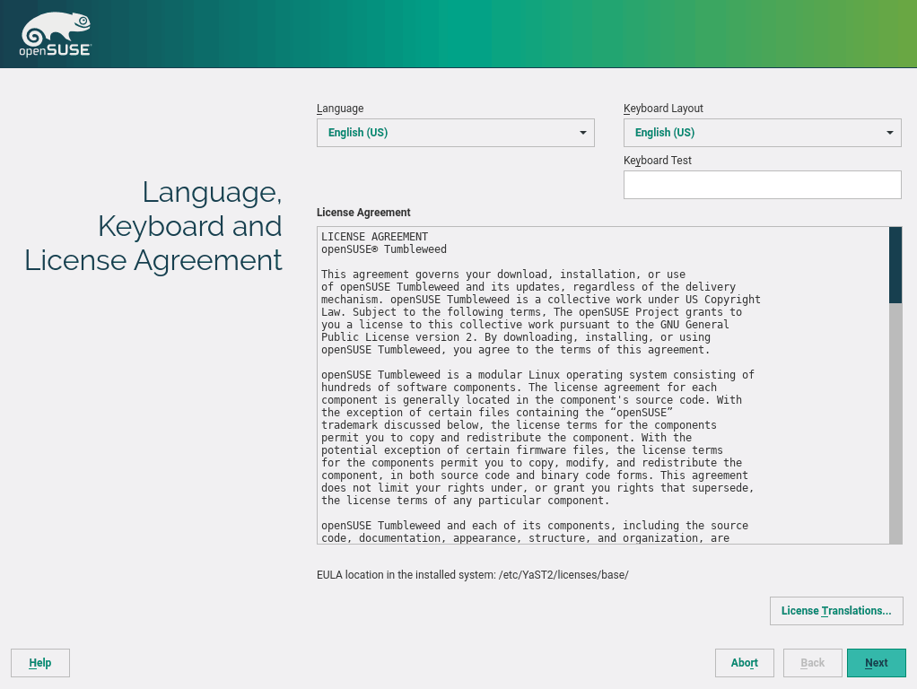The width and height of the screenshot is (917, 689).
Task: Click the "Keyboard Test" field label
Action: [658, 161]
